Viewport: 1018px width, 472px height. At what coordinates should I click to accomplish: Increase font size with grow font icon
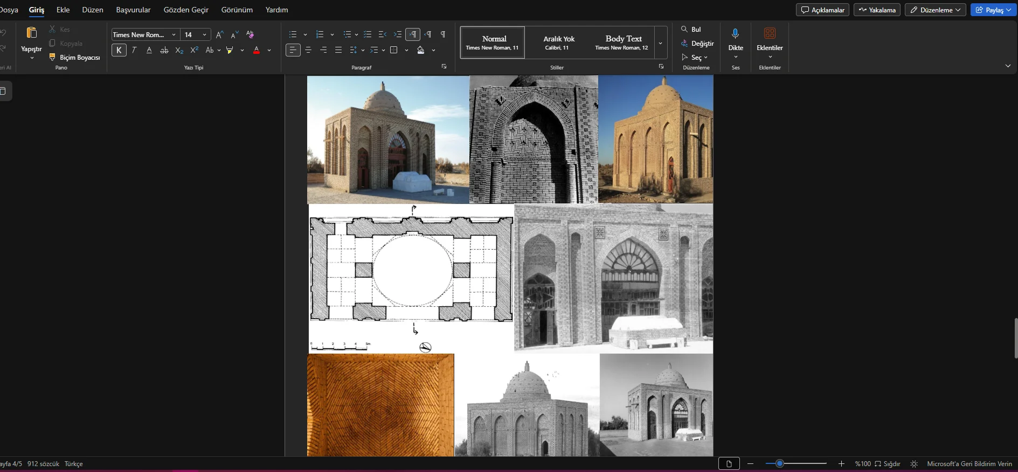(x=219, y=34)
